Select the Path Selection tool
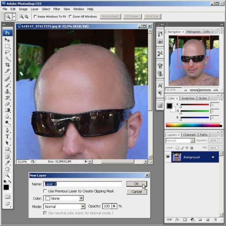 click(x=7, y=143)
